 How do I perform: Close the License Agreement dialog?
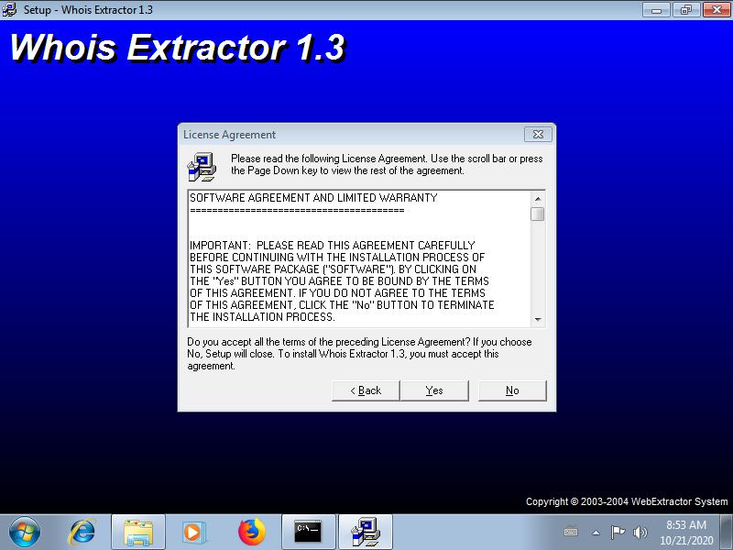tap(538, 135)
